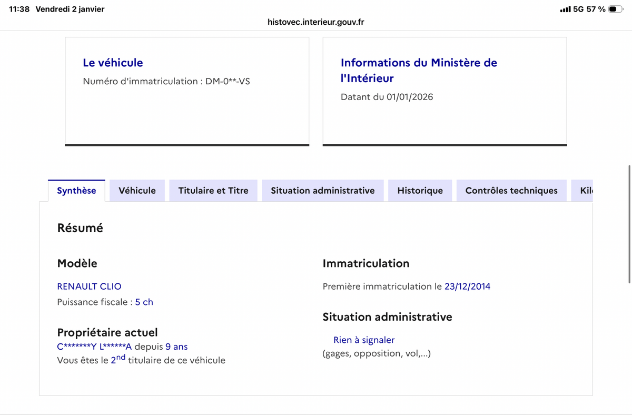Click the "9 ans" ownership duration
This screenshot has height=415, width=632.
(176, 347)
